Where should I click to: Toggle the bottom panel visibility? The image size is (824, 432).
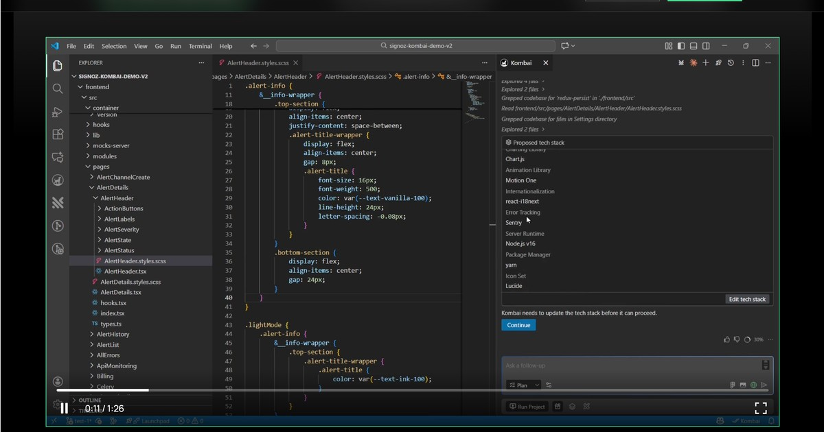pos(694,46)
